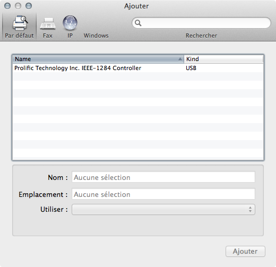Minimize the Ajouter window
Image resolution: width=276 pixels, height=267 pixels.
coord(18,6)
